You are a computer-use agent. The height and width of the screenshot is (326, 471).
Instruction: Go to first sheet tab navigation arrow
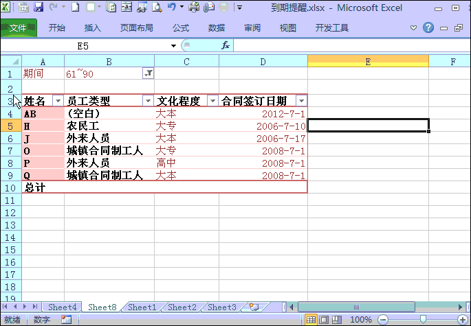[5, 307]
